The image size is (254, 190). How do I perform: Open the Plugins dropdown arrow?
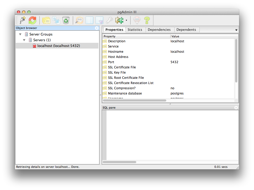(126, 20)
